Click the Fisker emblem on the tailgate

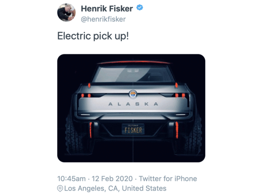(133, 94)
